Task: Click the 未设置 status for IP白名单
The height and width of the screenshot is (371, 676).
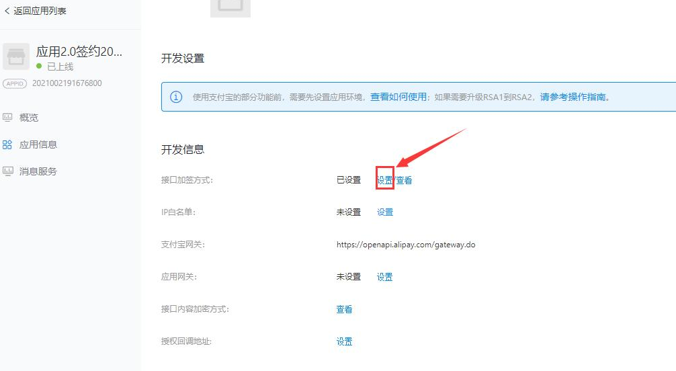Action: point(348,212)
